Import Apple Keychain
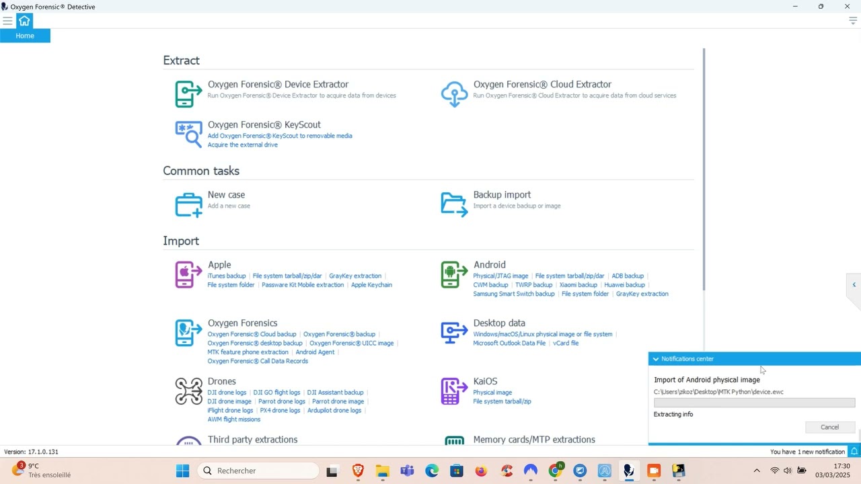The height and width of the screenshot is (484, 861). pyautogui.click(x=371, y=285)
